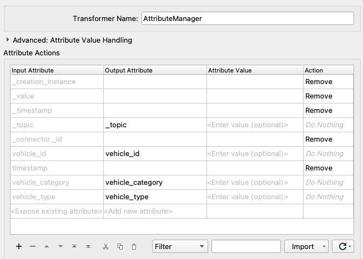Click the paste clipboard icon
The width and height of the screenshot is (363, 259).
click(x=134, y=246)
